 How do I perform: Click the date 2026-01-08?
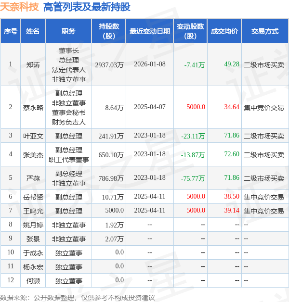150,64
